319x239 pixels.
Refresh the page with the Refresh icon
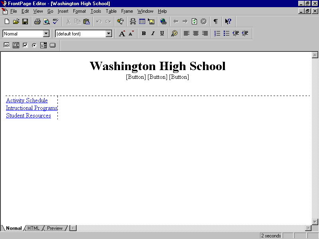coord(194,21)
